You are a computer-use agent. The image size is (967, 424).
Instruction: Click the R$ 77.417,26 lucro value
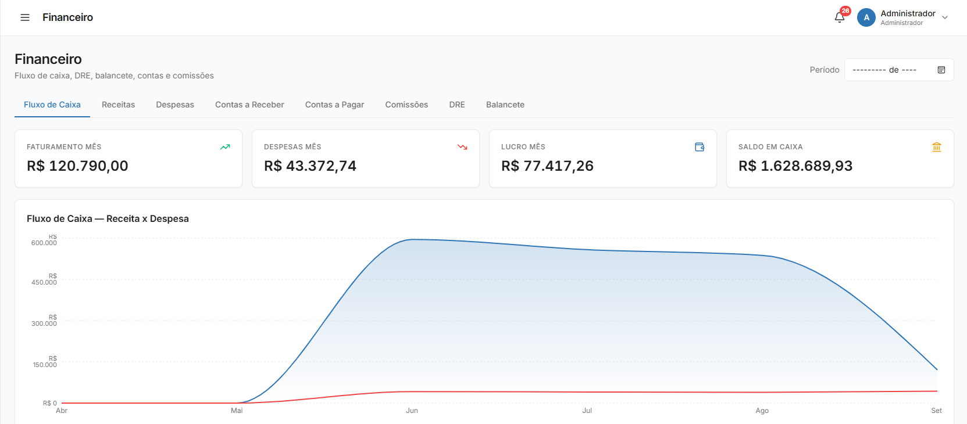547,166
